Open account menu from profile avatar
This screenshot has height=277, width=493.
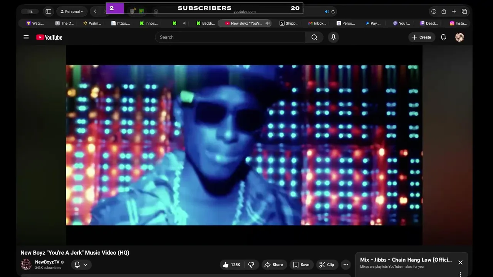coord(459,37)
